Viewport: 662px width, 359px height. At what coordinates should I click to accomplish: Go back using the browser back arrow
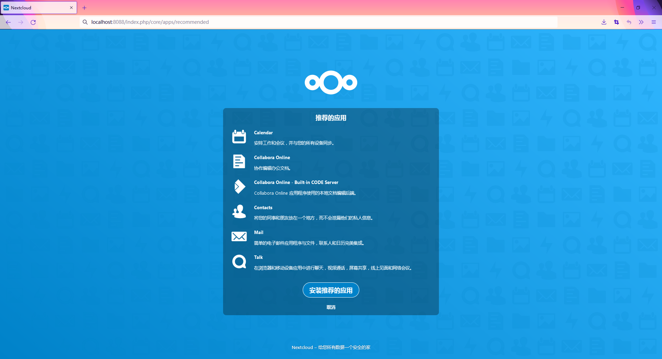8,22
